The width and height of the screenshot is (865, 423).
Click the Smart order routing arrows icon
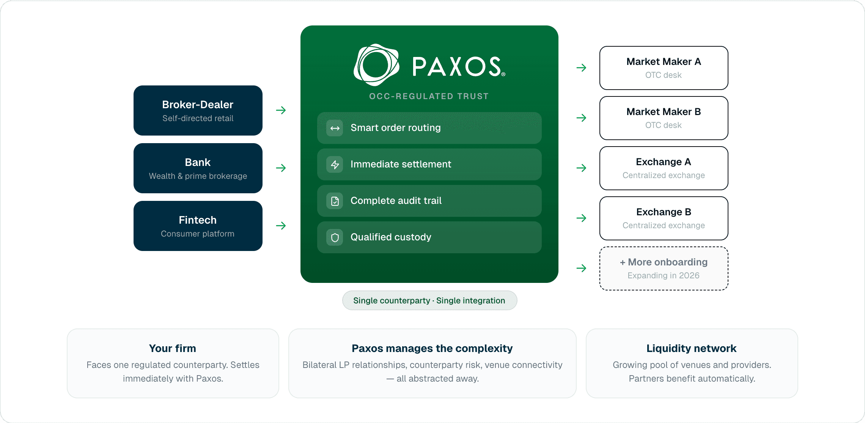pyautogui.click(x=335, y=128)
